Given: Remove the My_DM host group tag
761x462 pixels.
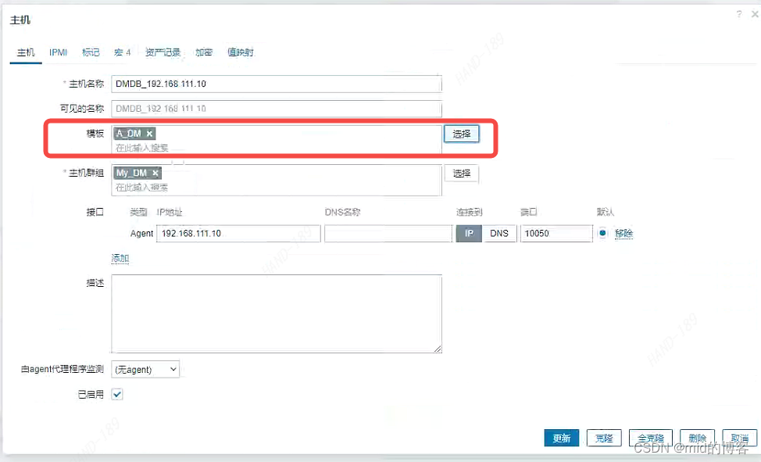Looking at the screenshot, I should click(x=155, y=173).
